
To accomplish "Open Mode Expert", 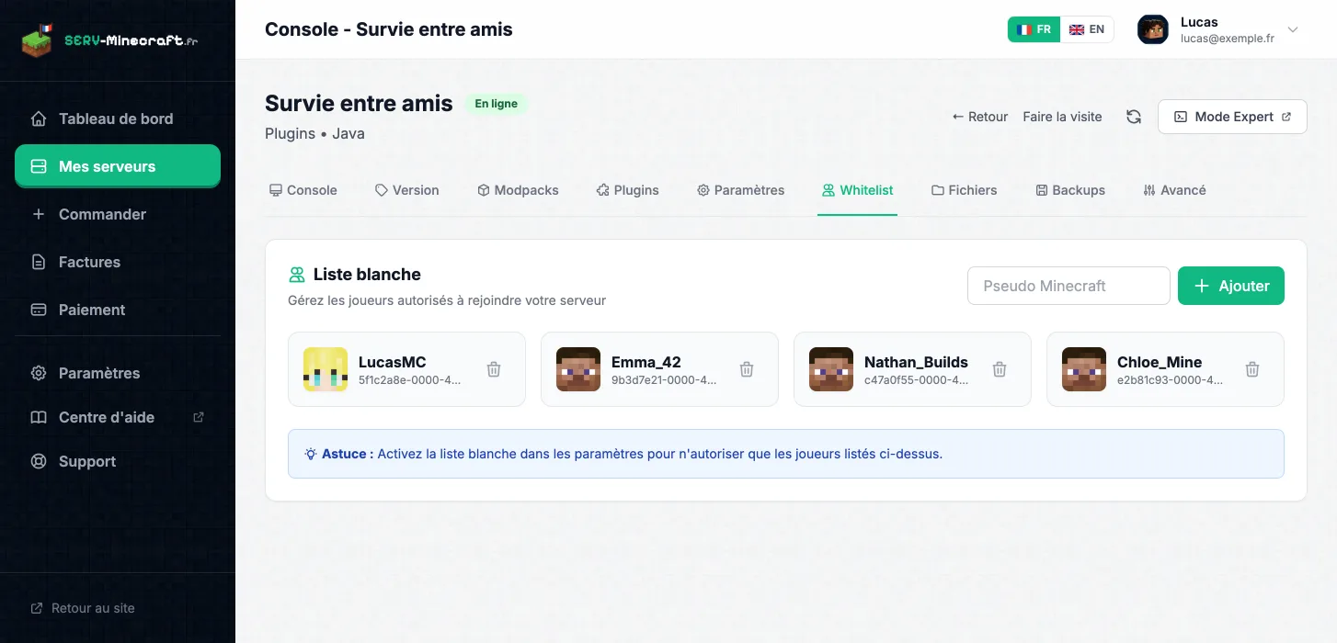I will (x=1232, y=117).
